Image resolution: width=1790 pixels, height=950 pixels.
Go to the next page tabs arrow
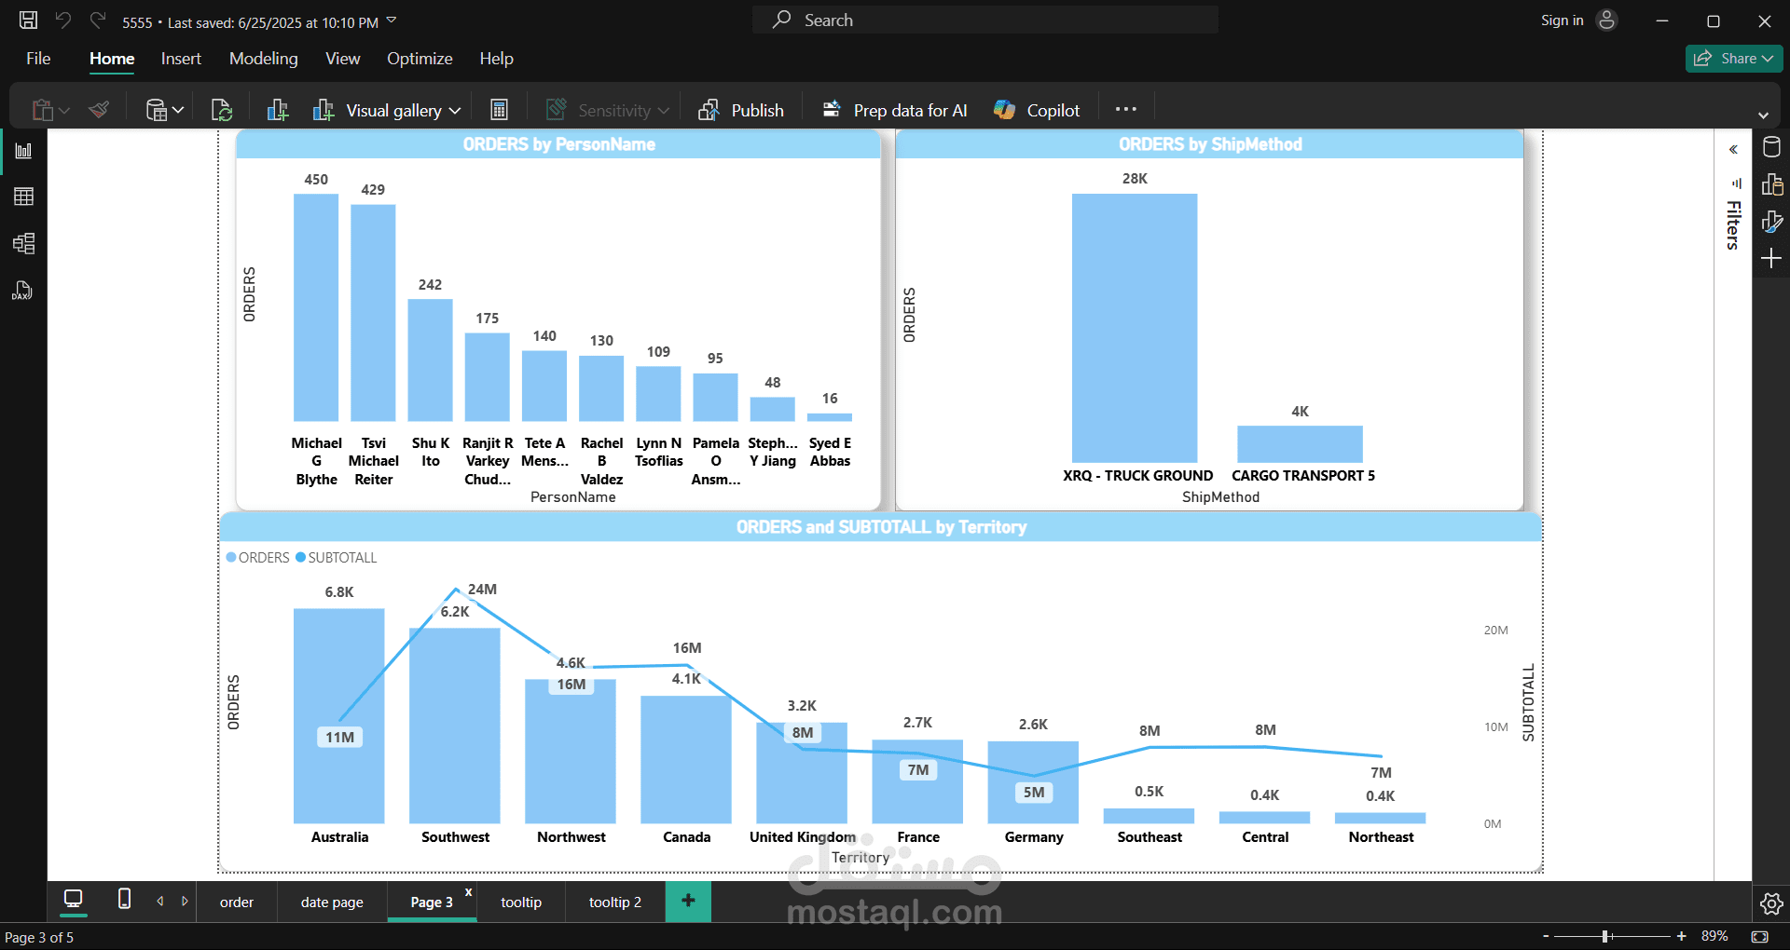point(185,901)
